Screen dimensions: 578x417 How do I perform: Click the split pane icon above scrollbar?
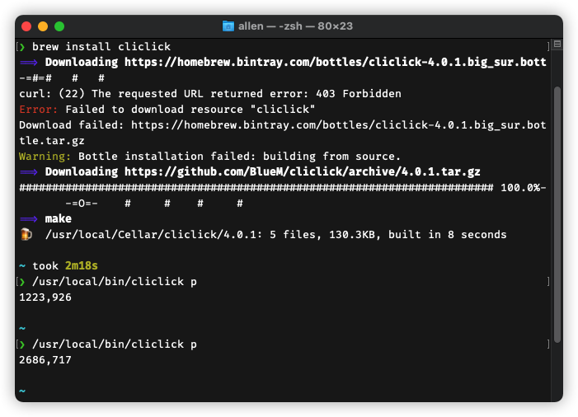pos(557,45)
